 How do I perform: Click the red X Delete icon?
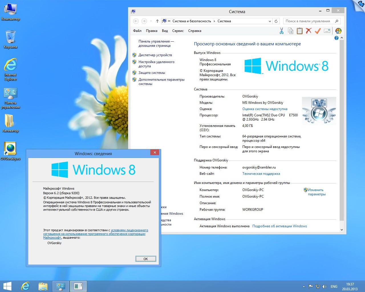[309, 31]
